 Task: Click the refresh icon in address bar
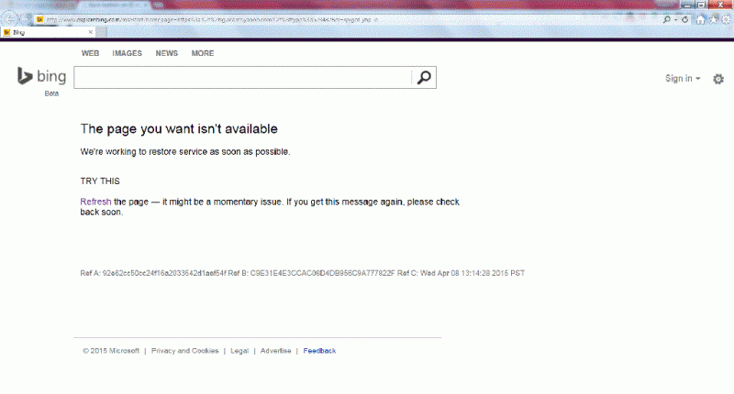pos(687,18)
